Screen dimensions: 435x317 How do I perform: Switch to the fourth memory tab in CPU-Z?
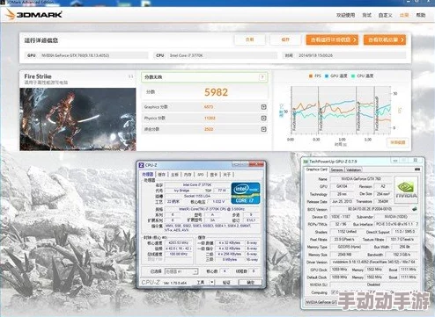pyautogui.click(x=188, y=175)
